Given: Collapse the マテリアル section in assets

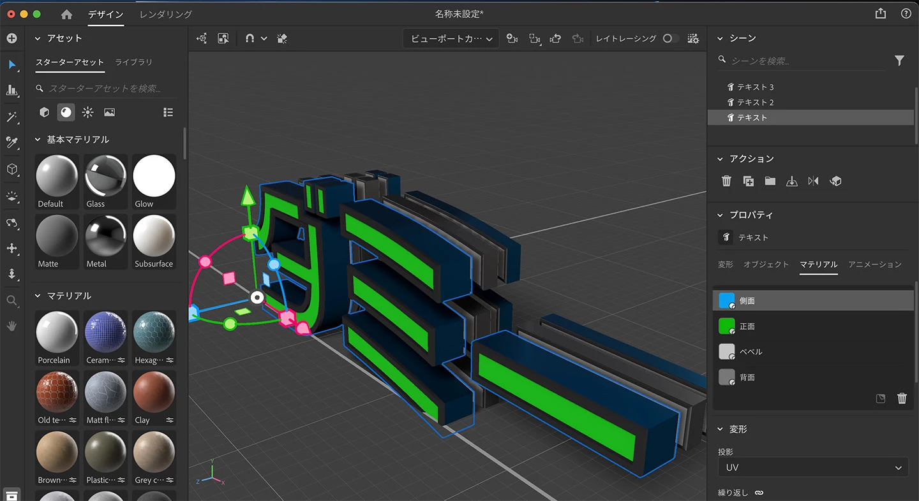Looking at the screenshot, I should click(37, 296).
